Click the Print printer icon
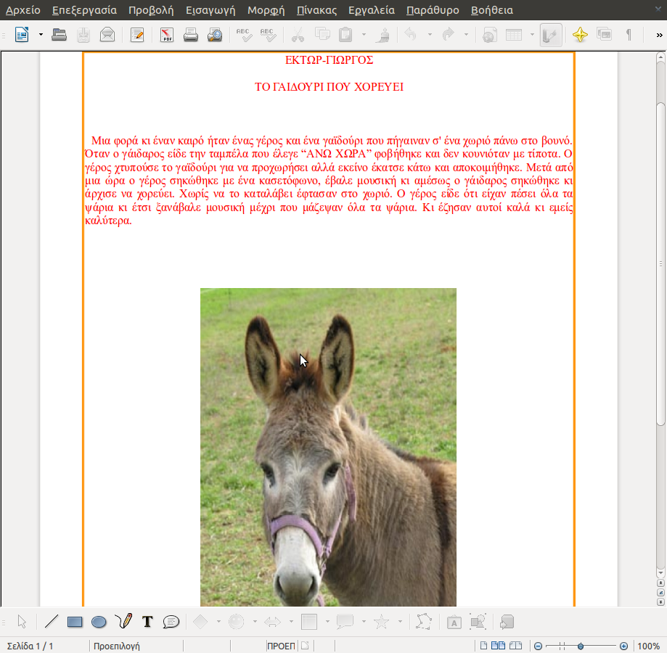The image size is (667, 653). 191,34
